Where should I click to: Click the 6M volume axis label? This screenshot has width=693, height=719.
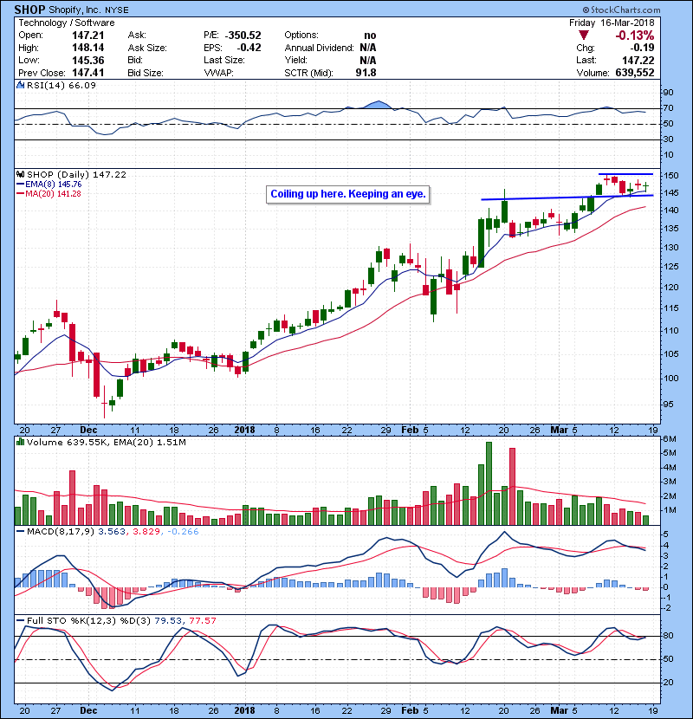(x=670, y=439)
